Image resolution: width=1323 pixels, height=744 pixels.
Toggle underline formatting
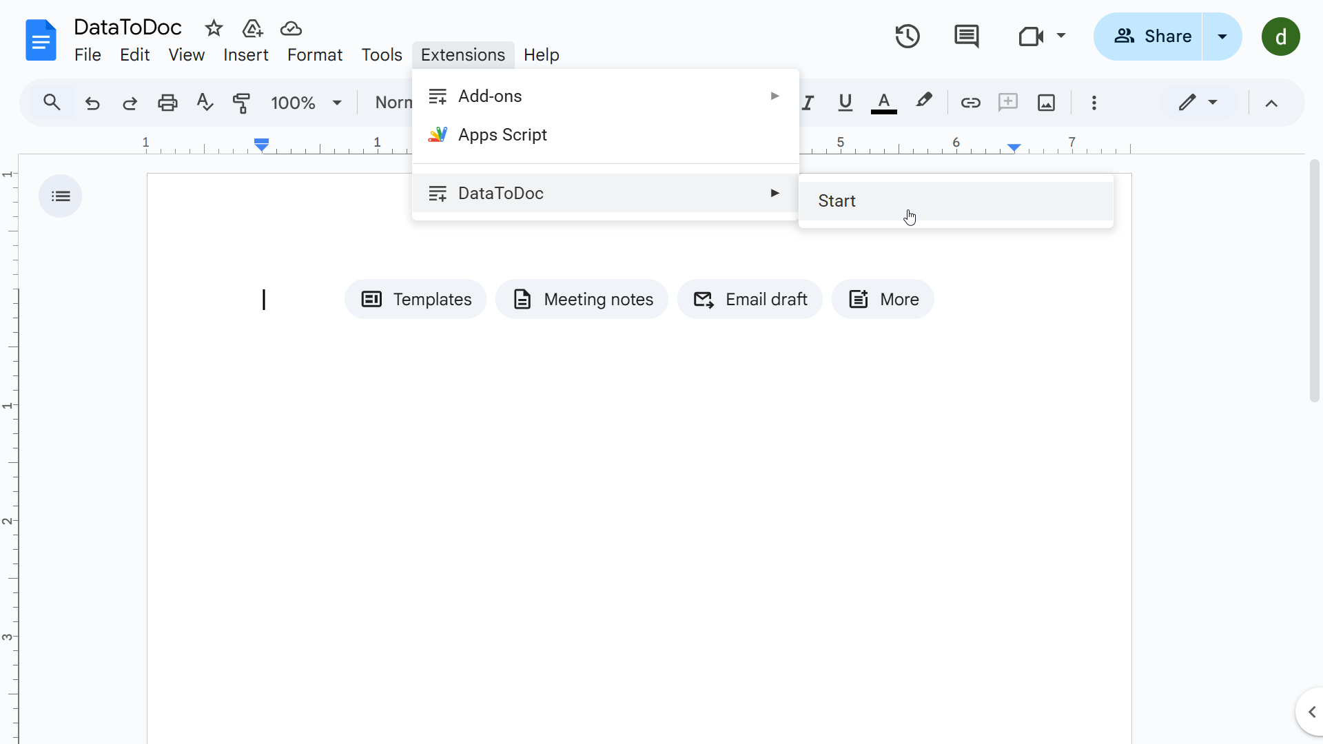pos(845,103)
